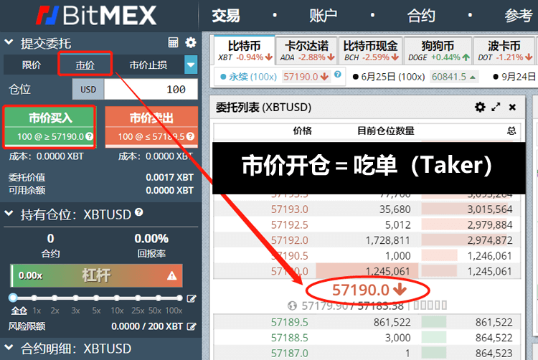This screenshot has height=360, width=538.
Task: Set leverage slider to 100x
Action: coord(179,298)
